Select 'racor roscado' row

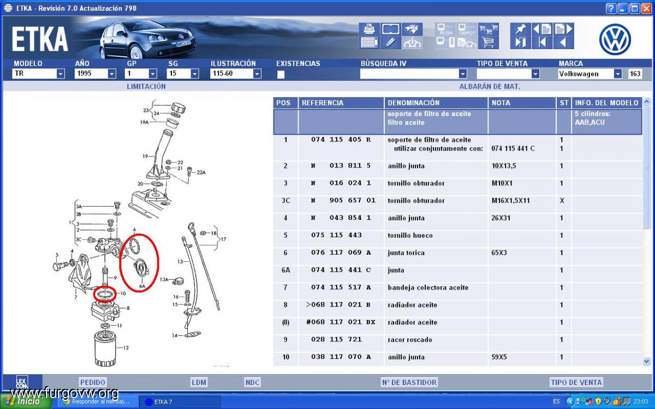457,340
